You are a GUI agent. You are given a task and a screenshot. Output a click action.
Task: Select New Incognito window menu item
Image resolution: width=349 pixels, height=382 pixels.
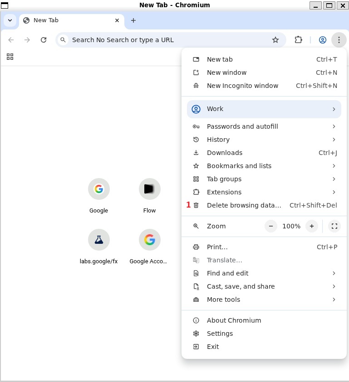pos(242,86)
